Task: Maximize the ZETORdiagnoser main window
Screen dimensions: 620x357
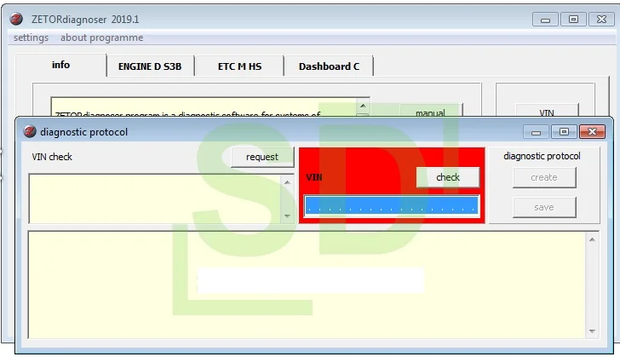Action: coord(573,19)
